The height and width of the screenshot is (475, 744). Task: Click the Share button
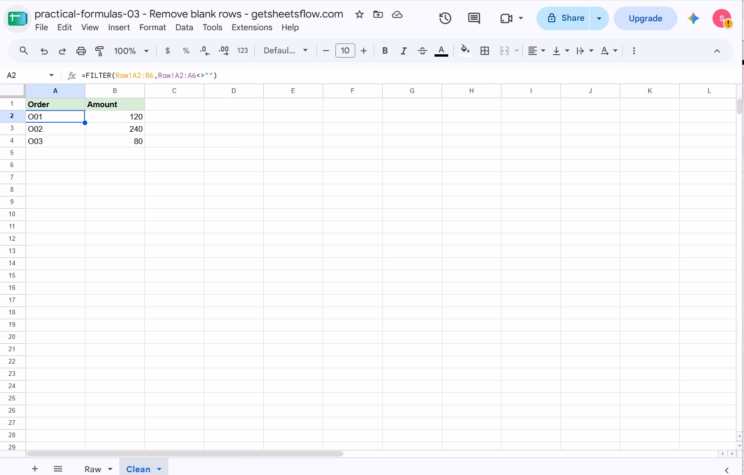click(x=563, y=18)
